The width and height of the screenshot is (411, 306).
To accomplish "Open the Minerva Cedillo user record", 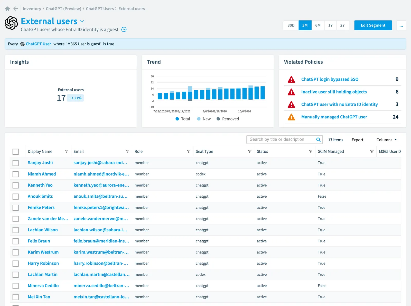I will (x=43, y=286).
